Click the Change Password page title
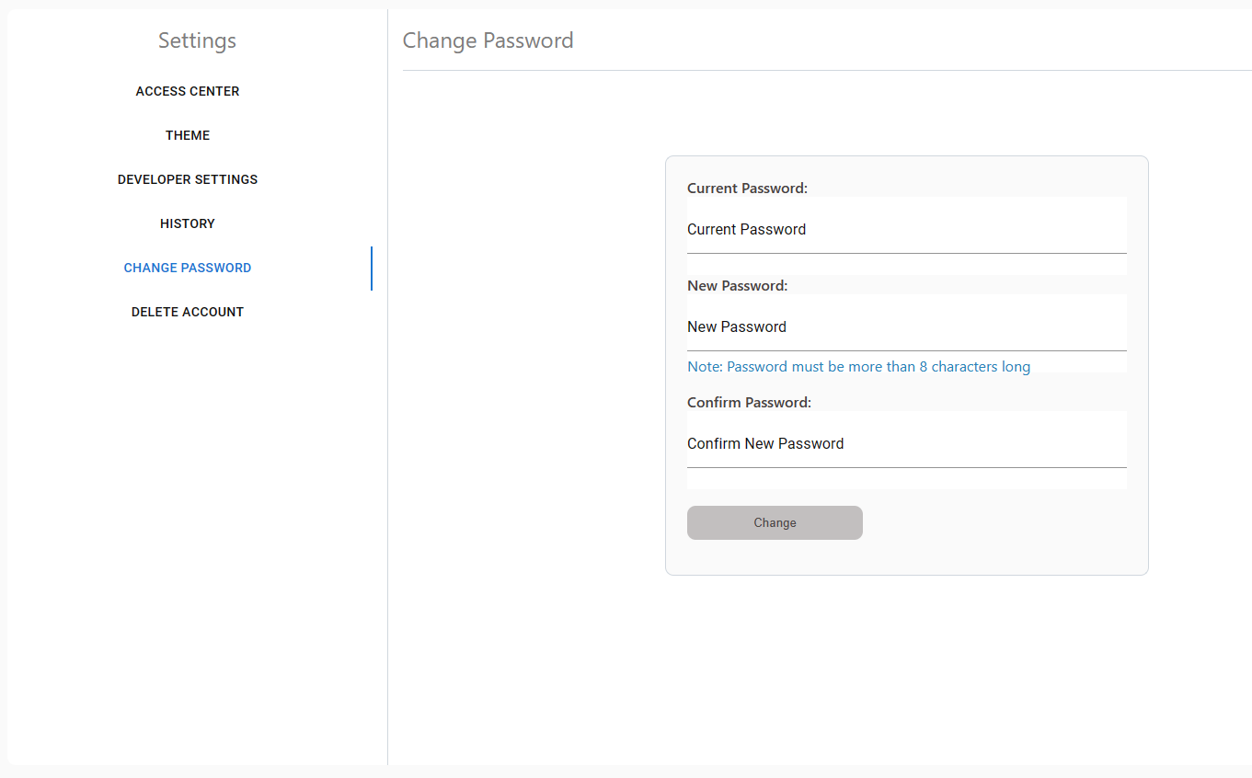 [x=488, y=40]
